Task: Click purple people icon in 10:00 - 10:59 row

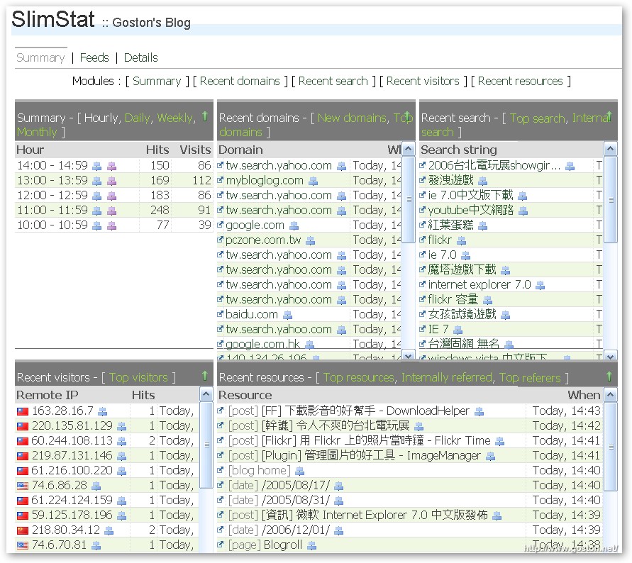Action: [x=111, y=225]
